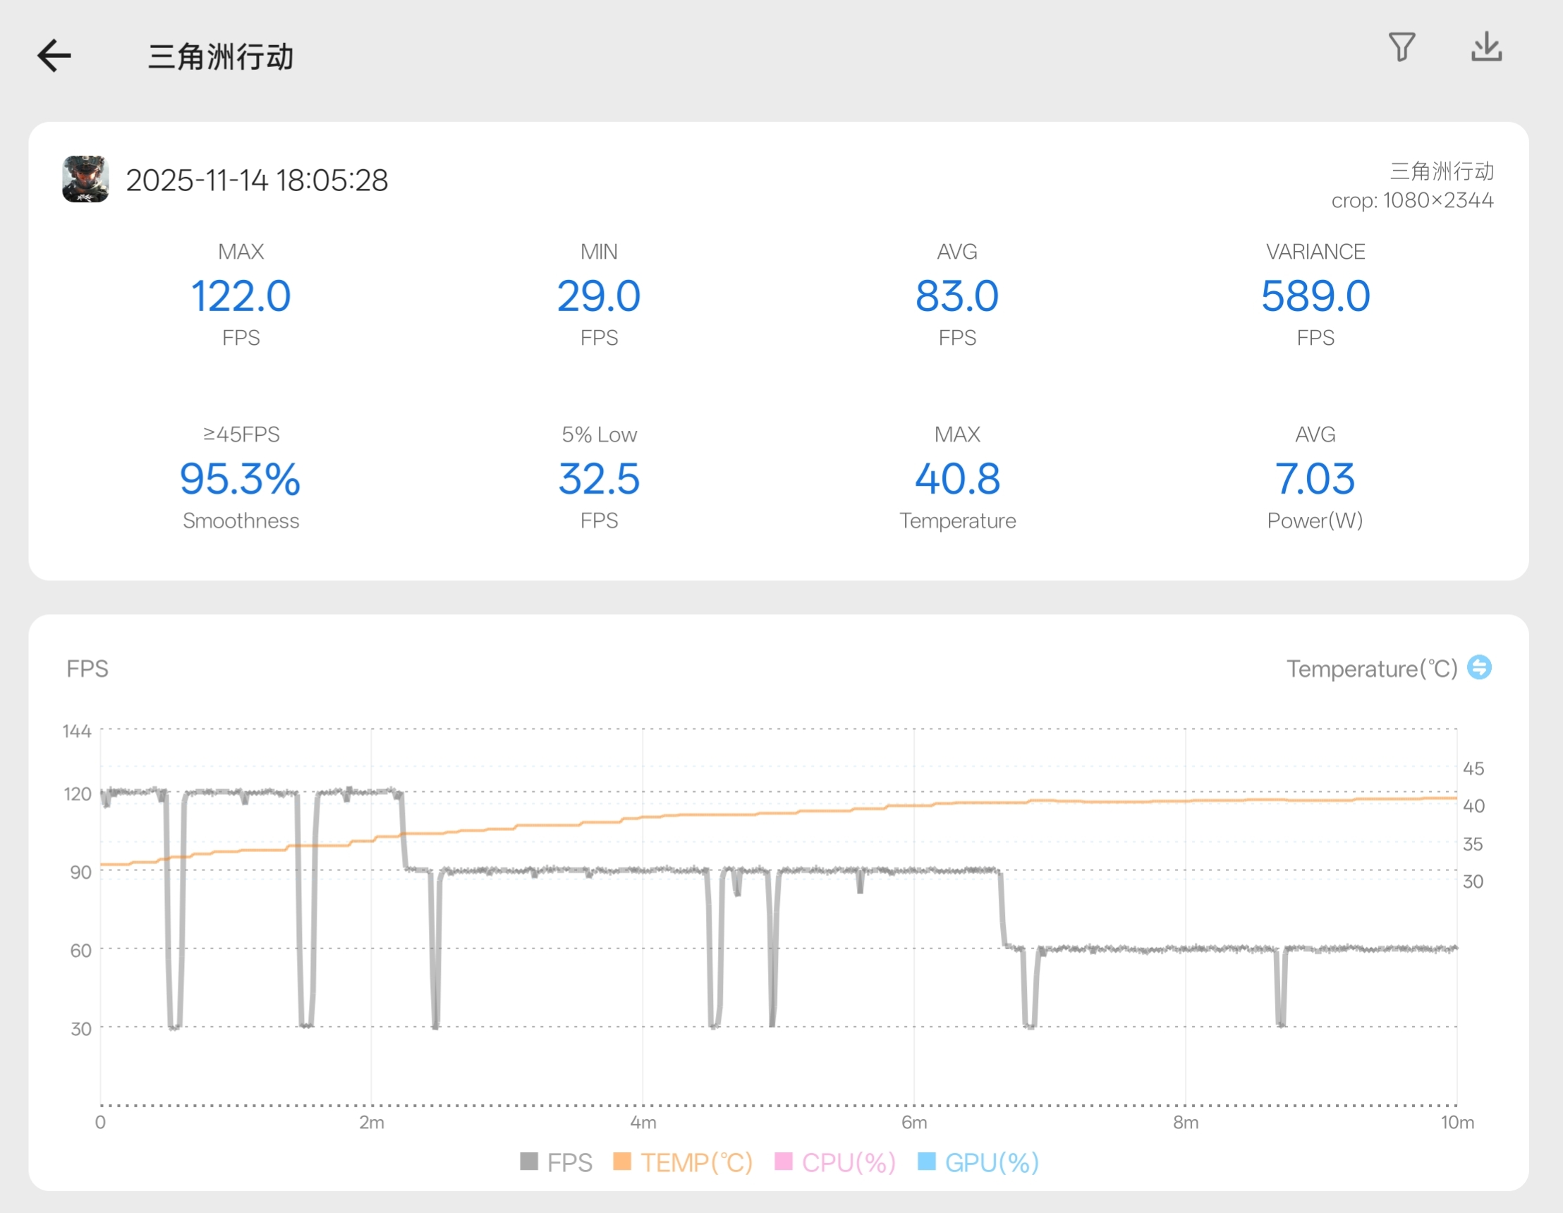
Task: Tap the 83.0 AVG FPS stat
Action: pyautogui.click(x=957, y=296)
